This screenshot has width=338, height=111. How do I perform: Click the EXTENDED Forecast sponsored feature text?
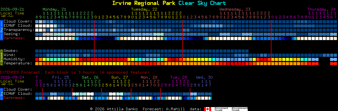pyautogui.click(x=74, y=72)
